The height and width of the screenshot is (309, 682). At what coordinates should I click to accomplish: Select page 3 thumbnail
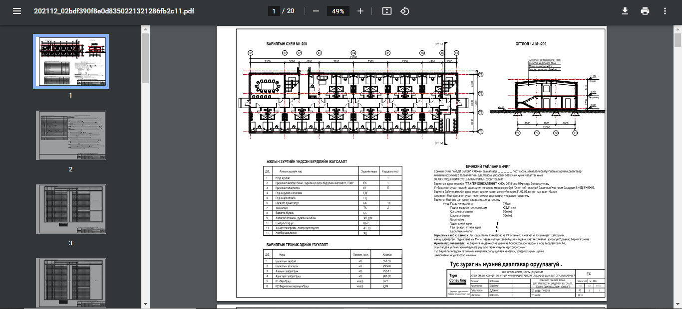pos(70,210)
